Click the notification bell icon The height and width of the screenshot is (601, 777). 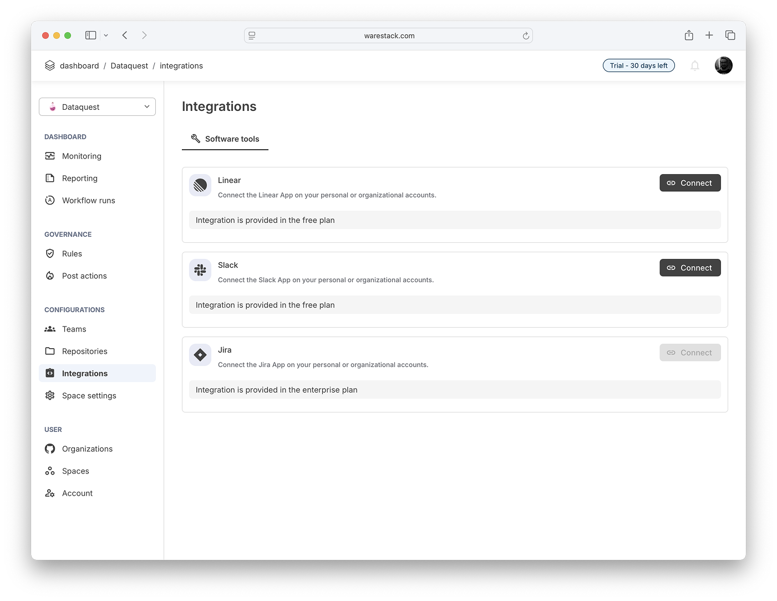[x=694, y=66]
